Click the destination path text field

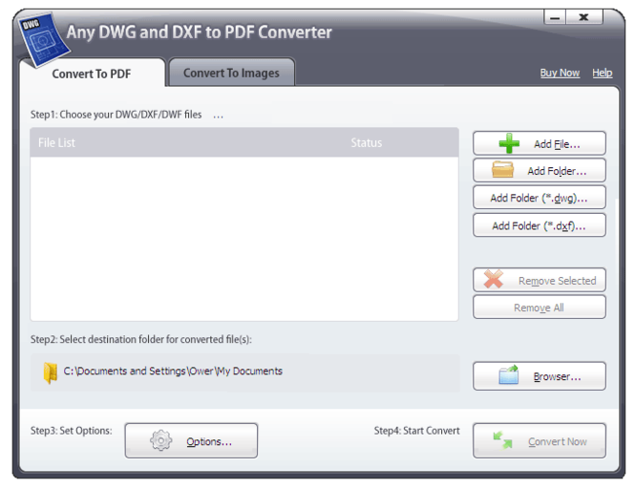coord(245,372)
